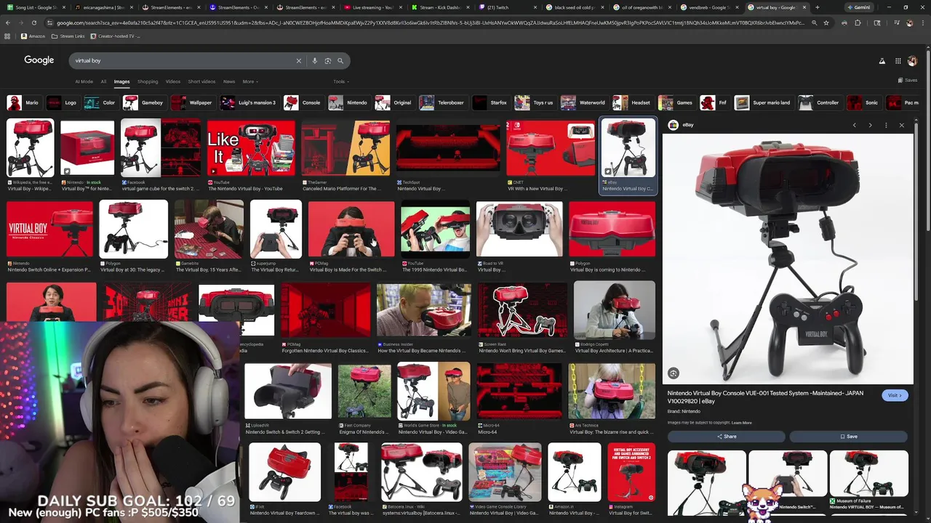The width and height of the screenshot is (931, 523).
Task: Open a new browser tab
Action: coord(818,7)
